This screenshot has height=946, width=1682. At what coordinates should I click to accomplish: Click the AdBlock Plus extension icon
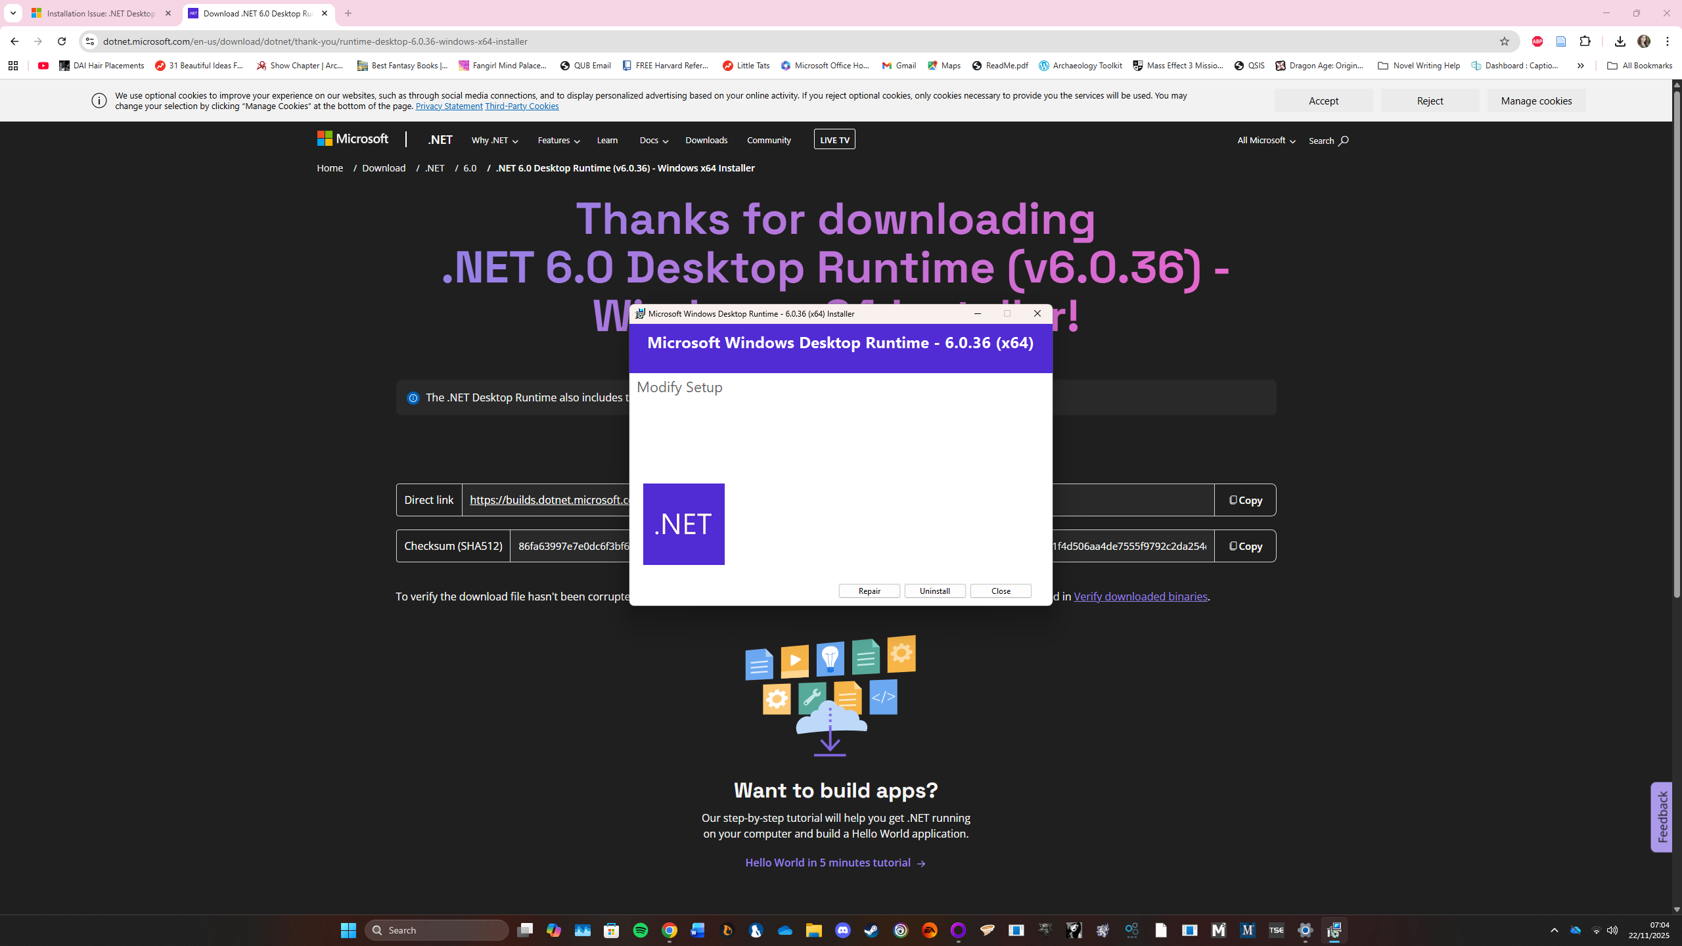pyautogui.click(x=1537, y=41)
